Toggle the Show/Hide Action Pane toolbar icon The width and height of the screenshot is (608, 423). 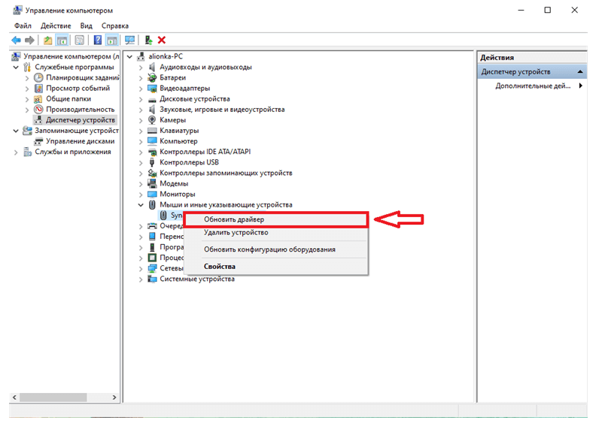coord(112,40)
